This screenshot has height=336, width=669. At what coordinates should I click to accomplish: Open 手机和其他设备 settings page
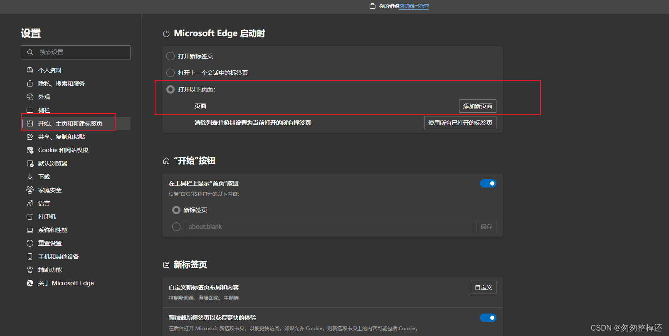(76, 257)
